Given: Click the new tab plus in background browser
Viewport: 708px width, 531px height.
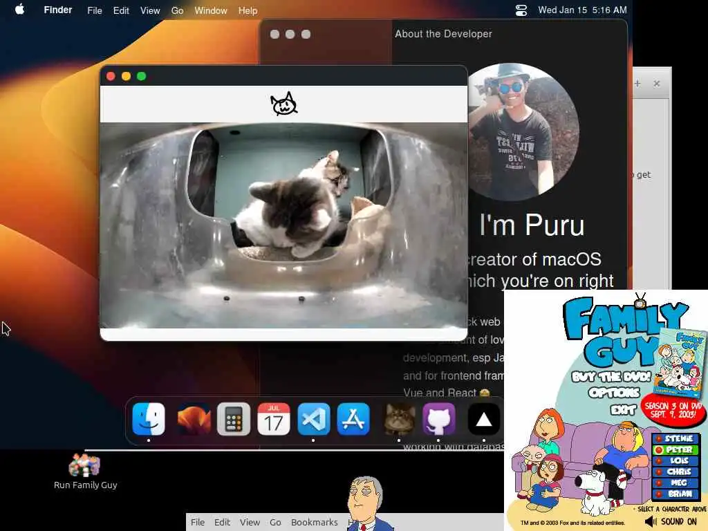Looking at the screenshot, I should 637,84.
